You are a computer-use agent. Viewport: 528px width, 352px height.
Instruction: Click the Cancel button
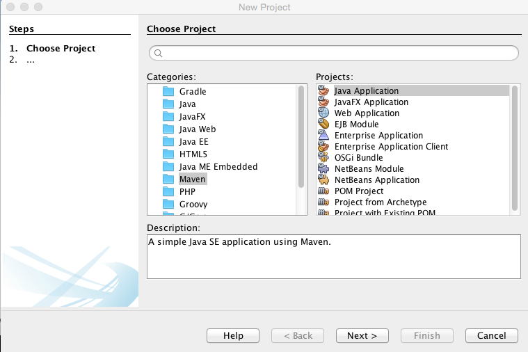[492, 335]
